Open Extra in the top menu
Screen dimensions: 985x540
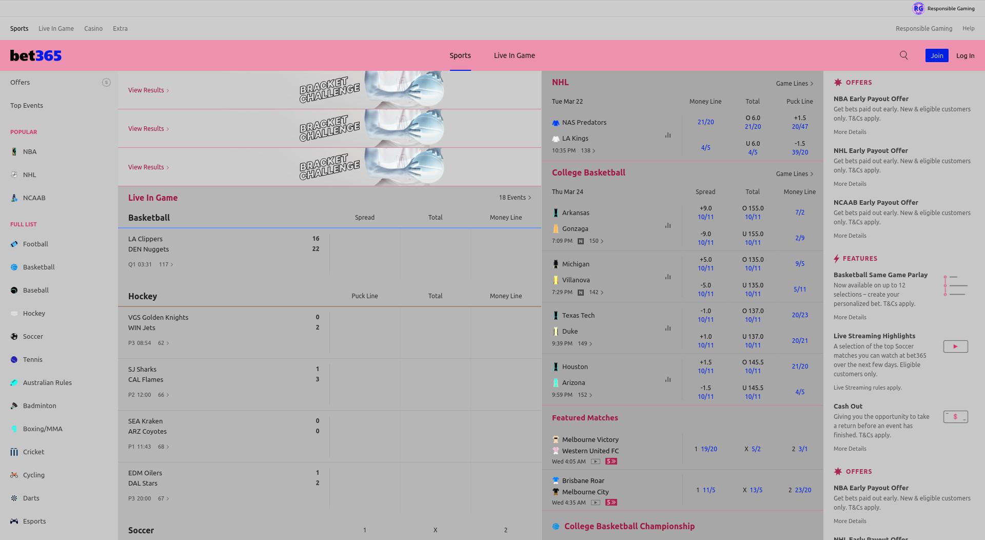coord(120,29)
